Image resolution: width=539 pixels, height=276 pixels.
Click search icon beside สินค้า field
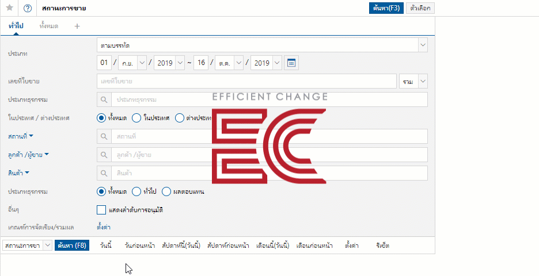(104, 173)
